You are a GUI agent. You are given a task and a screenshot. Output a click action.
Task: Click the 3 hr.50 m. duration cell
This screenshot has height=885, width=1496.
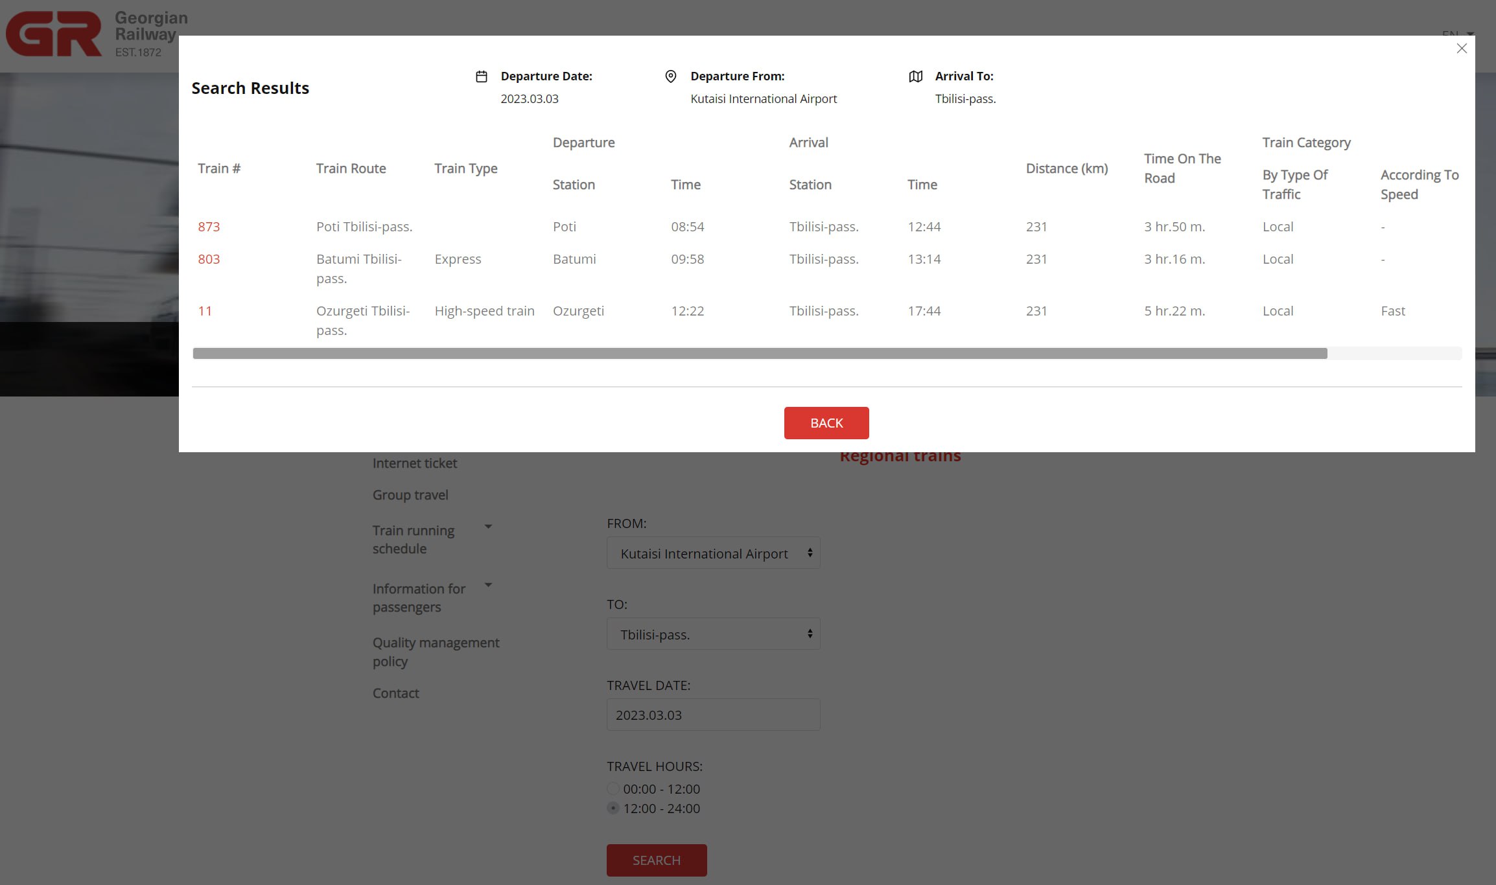click(x=1175, y=227)
